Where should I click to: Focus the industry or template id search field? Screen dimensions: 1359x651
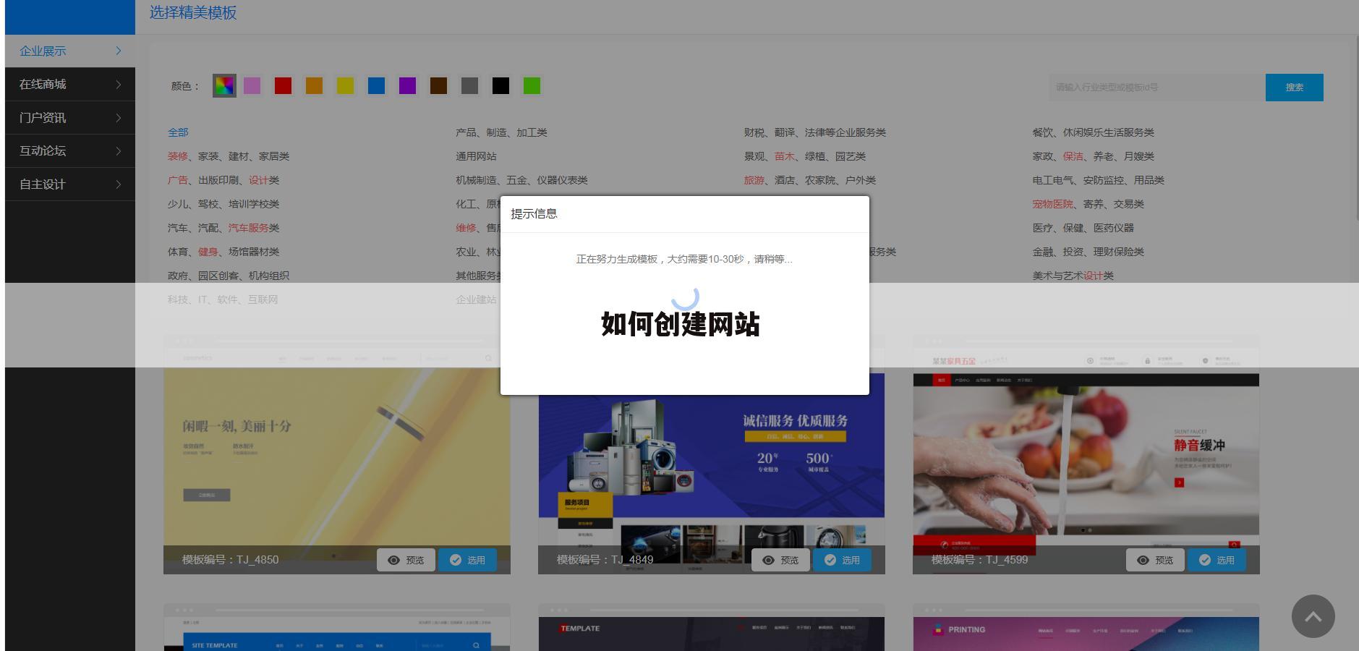click(1156, 88)
